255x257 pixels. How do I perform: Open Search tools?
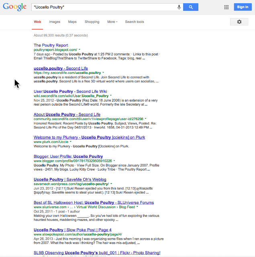(135, 22)
